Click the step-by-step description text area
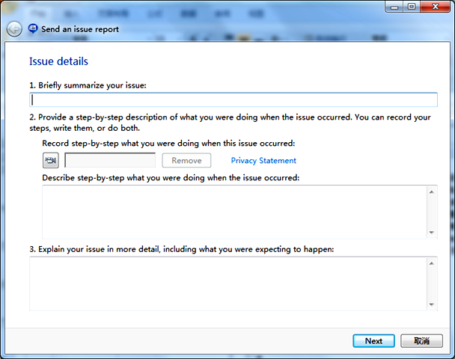The height and width of the screenshot is (359, 455). point(233,212)
